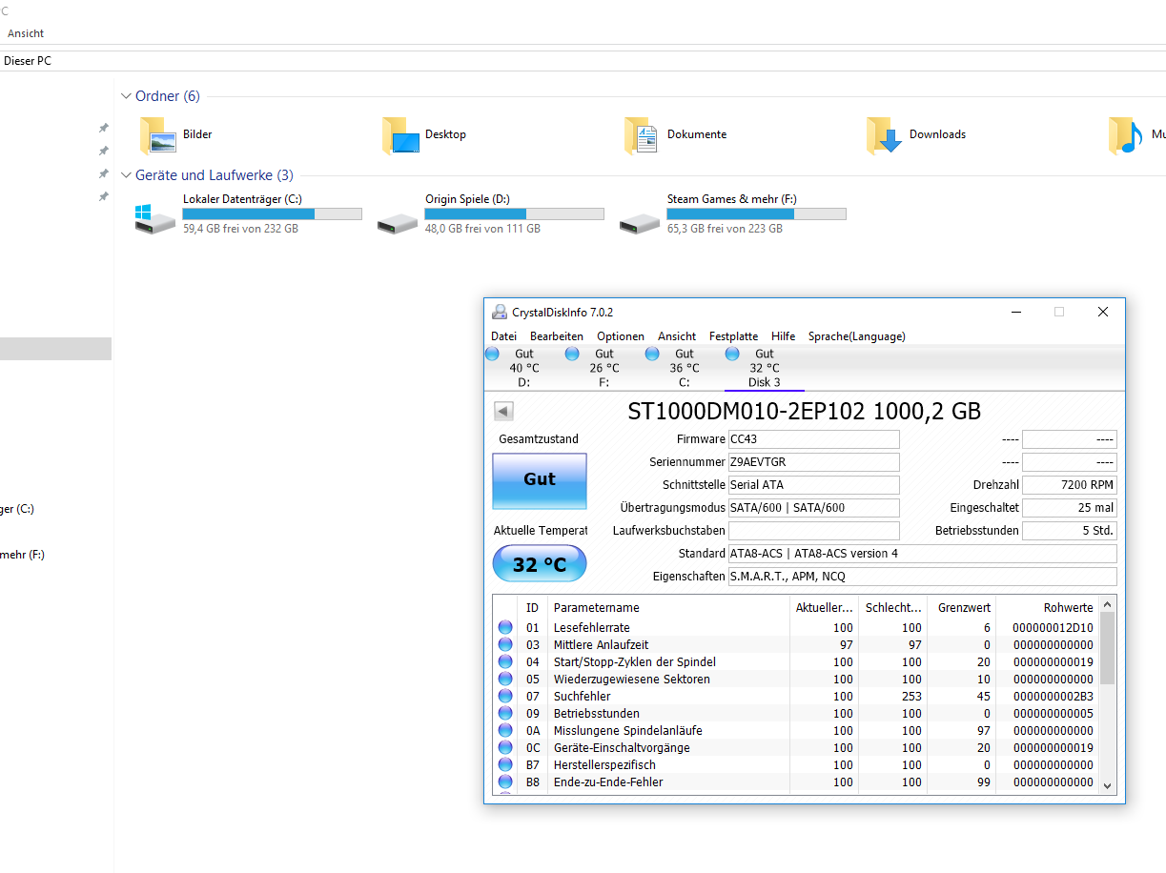This screenshot has width=1166, height=873.
Task: Select Start/Stopp-Zyklen der Spindel row text
Action: (x=635, y=661)
